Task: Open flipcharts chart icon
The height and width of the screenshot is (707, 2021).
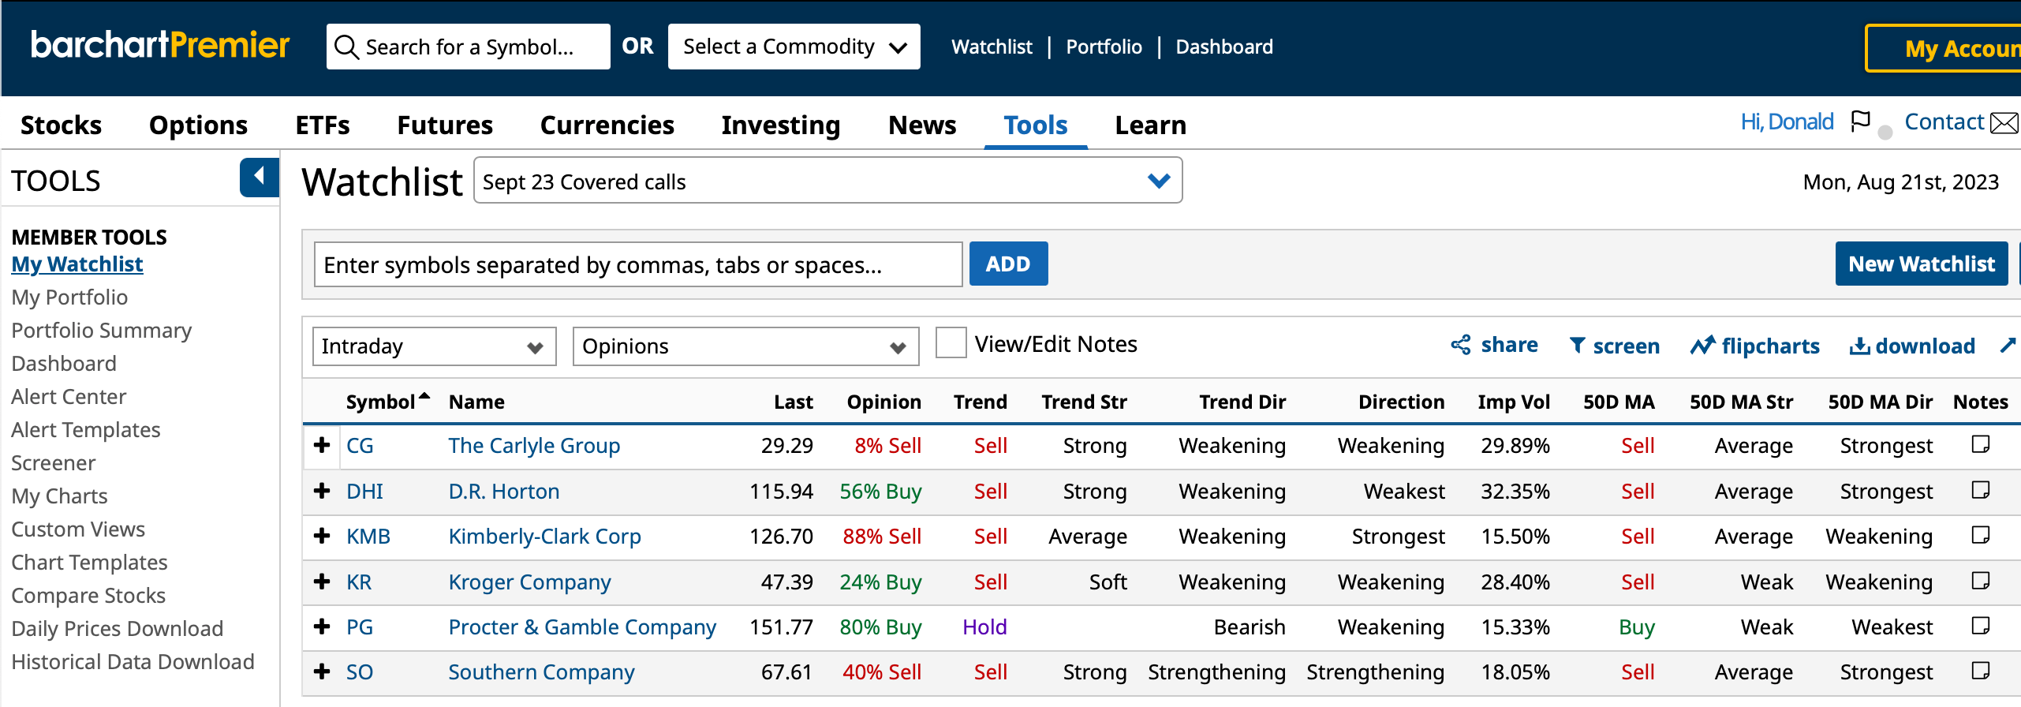Action: point(1702,345)
